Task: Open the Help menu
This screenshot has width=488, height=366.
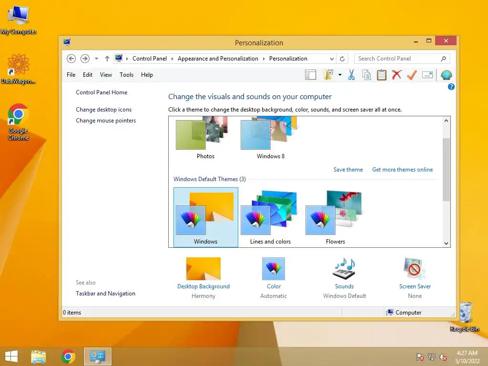Action: 147,75
